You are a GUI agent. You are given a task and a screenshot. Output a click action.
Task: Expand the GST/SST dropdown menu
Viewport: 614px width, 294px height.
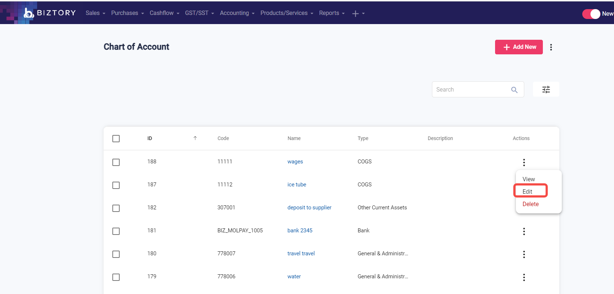point(199,13)
